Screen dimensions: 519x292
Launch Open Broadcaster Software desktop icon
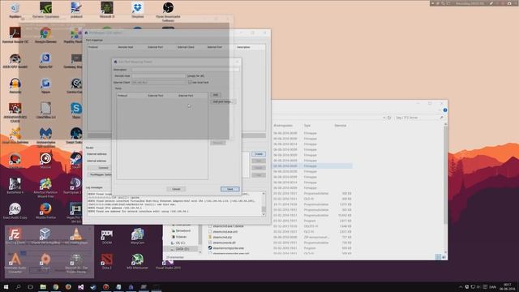pos(168,11)
